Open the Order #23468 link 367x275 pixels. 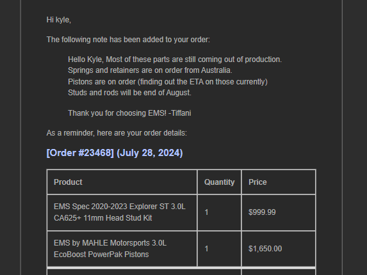80,153
